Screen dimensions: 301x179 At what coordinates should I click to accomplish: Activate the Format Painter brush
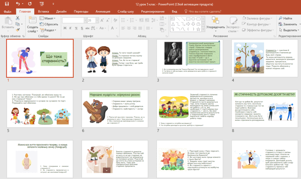click(x=18, y=30)
